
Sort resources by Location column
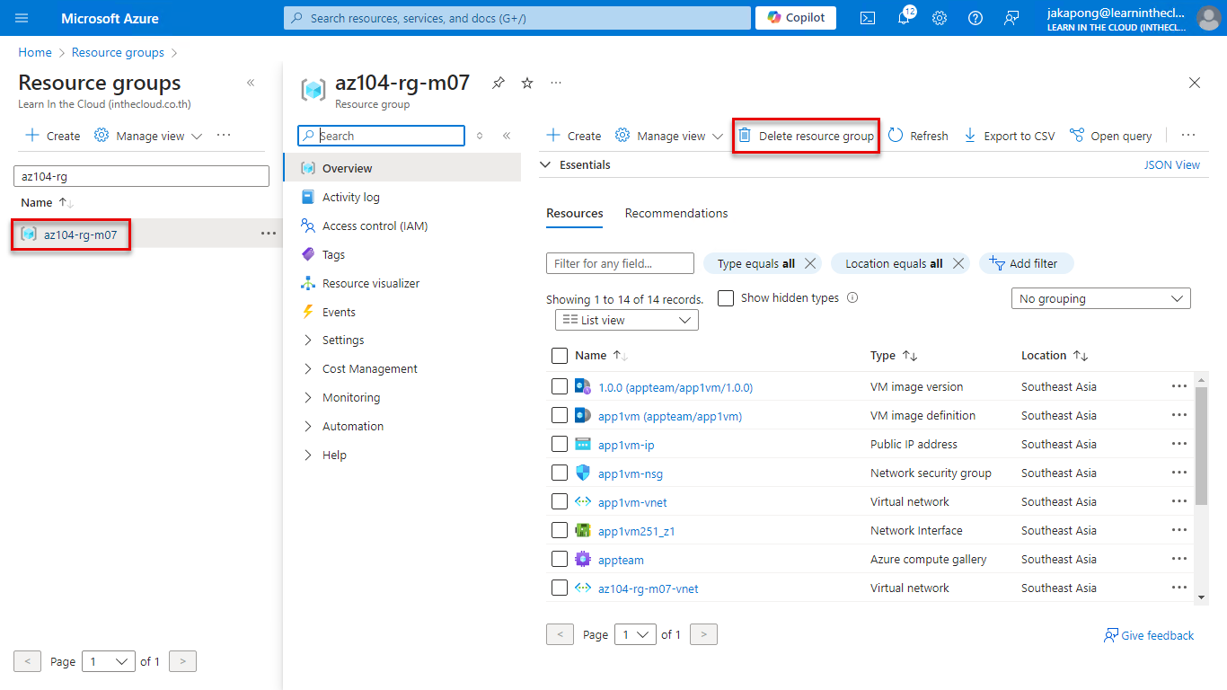click(1081, 356)
